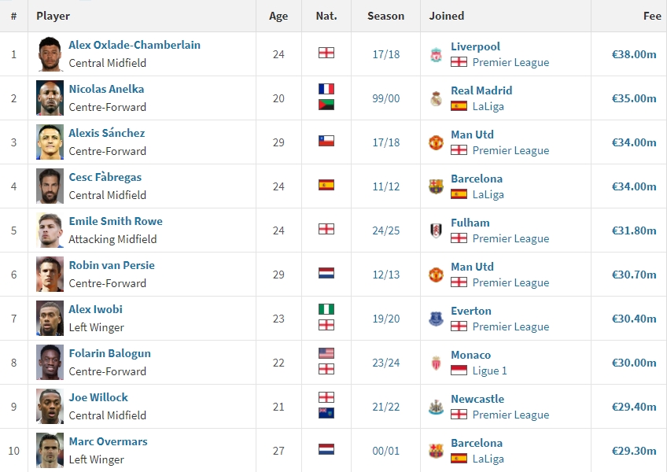Open Man Utd link in Alexis Sánchez row
The image size is (667, 472).
(x=472, y=135)
